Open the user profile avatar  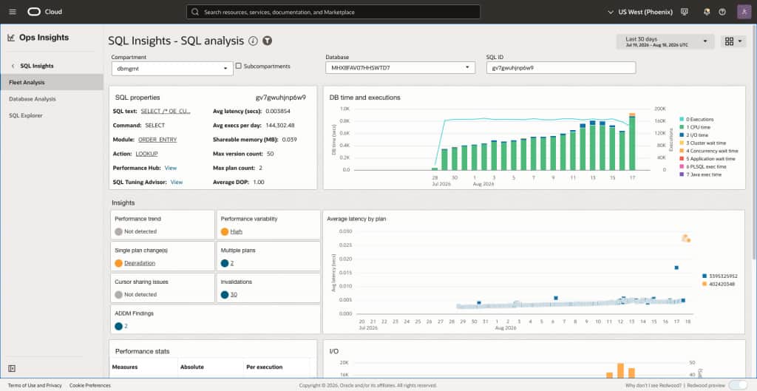click(744, 12)
